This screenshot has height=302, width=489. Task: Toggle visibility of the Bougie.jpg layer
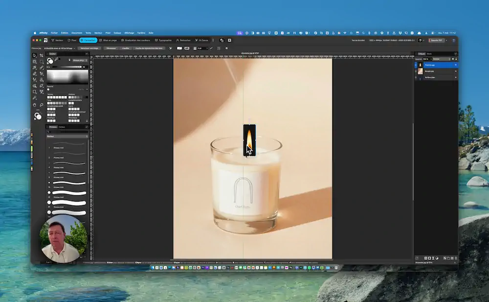coord(456,71)
